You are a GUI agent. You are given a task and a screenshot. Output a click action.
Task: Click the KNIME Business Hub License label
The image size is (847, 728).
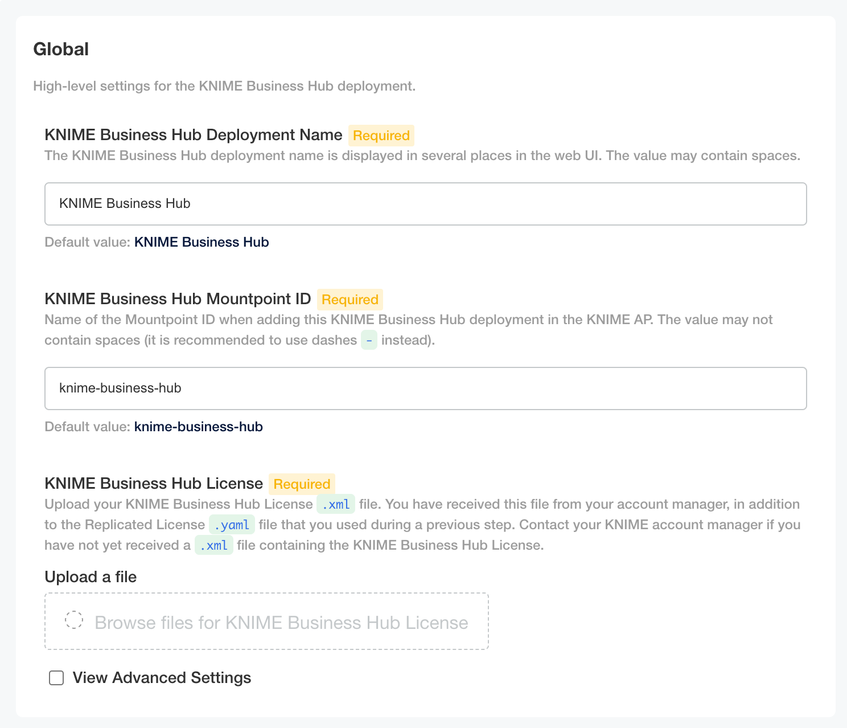point(154,484)
